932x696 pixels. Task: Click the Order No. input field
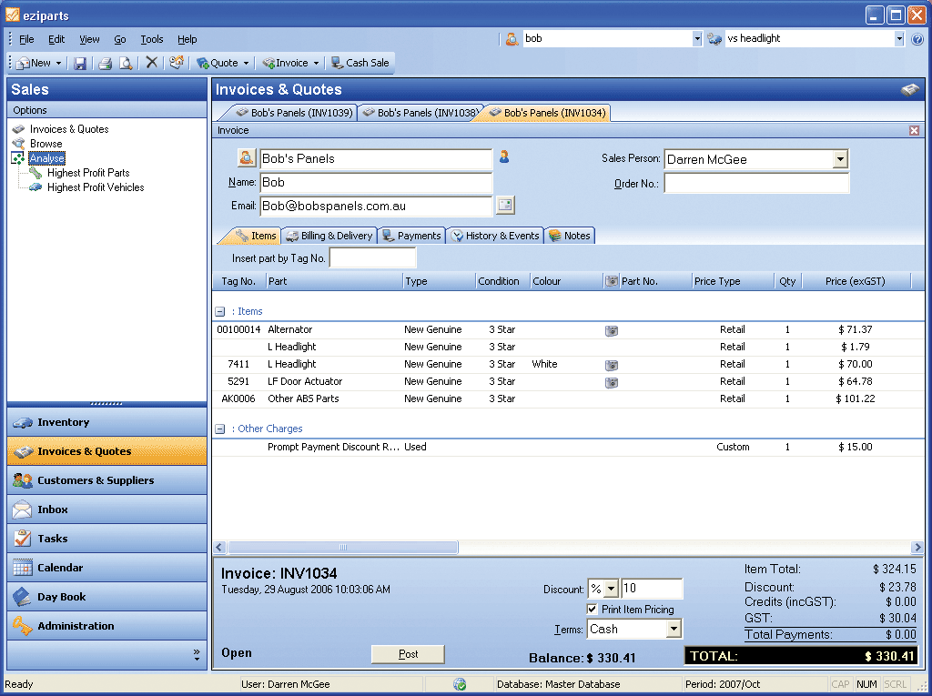756,183
